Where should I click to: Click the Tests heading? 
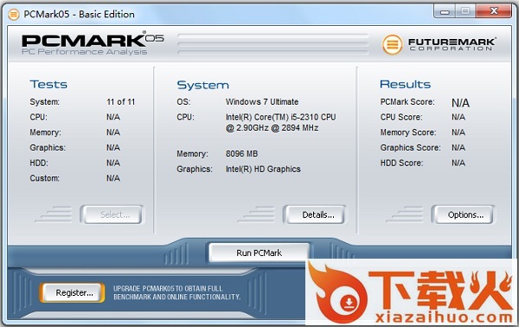point(48,85)
